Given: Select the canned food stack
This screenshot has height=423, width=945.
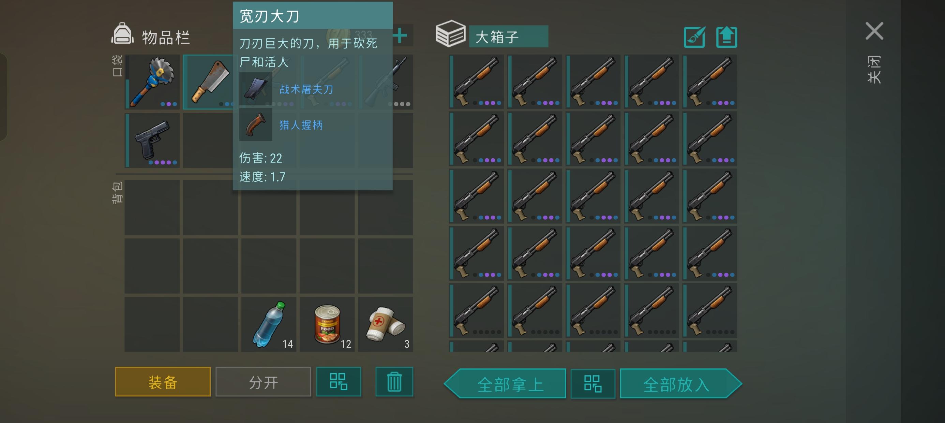Looking at the screenshot, I should (327, 325).
